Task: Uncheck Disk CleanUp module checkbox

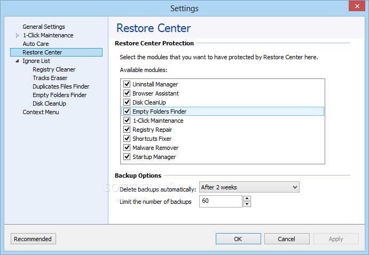Action: [127, 102]
